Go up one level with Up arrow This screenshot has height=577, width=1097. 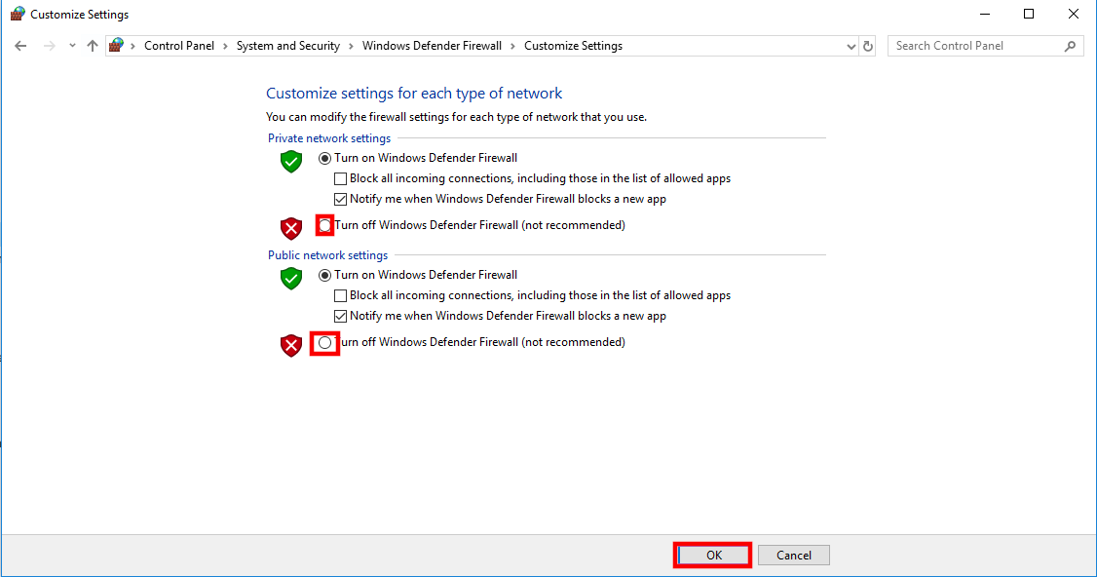[x=93, y=46]
